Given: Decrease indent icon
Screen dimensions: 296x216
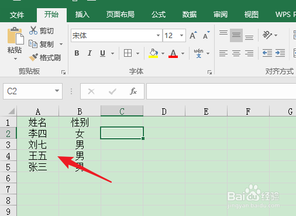Looking at the screenshot, I should coord(267,53).
